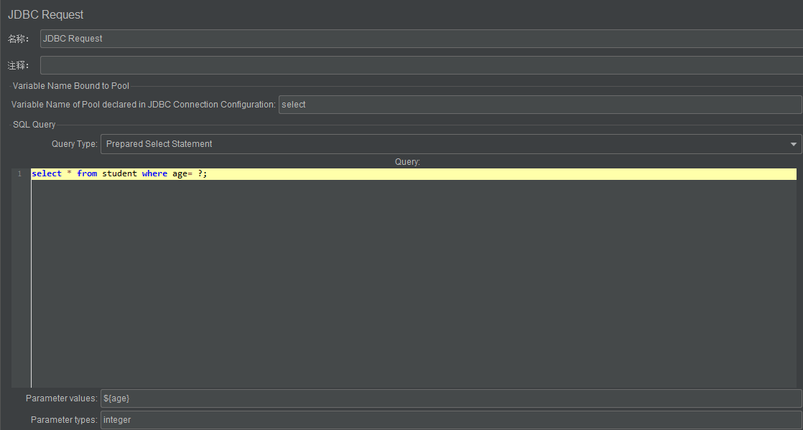The width and height of the screenshot is (803, 430).
Task: Click the 'Variable Name Bound to Pool' heading
Action: pos(70,86)
